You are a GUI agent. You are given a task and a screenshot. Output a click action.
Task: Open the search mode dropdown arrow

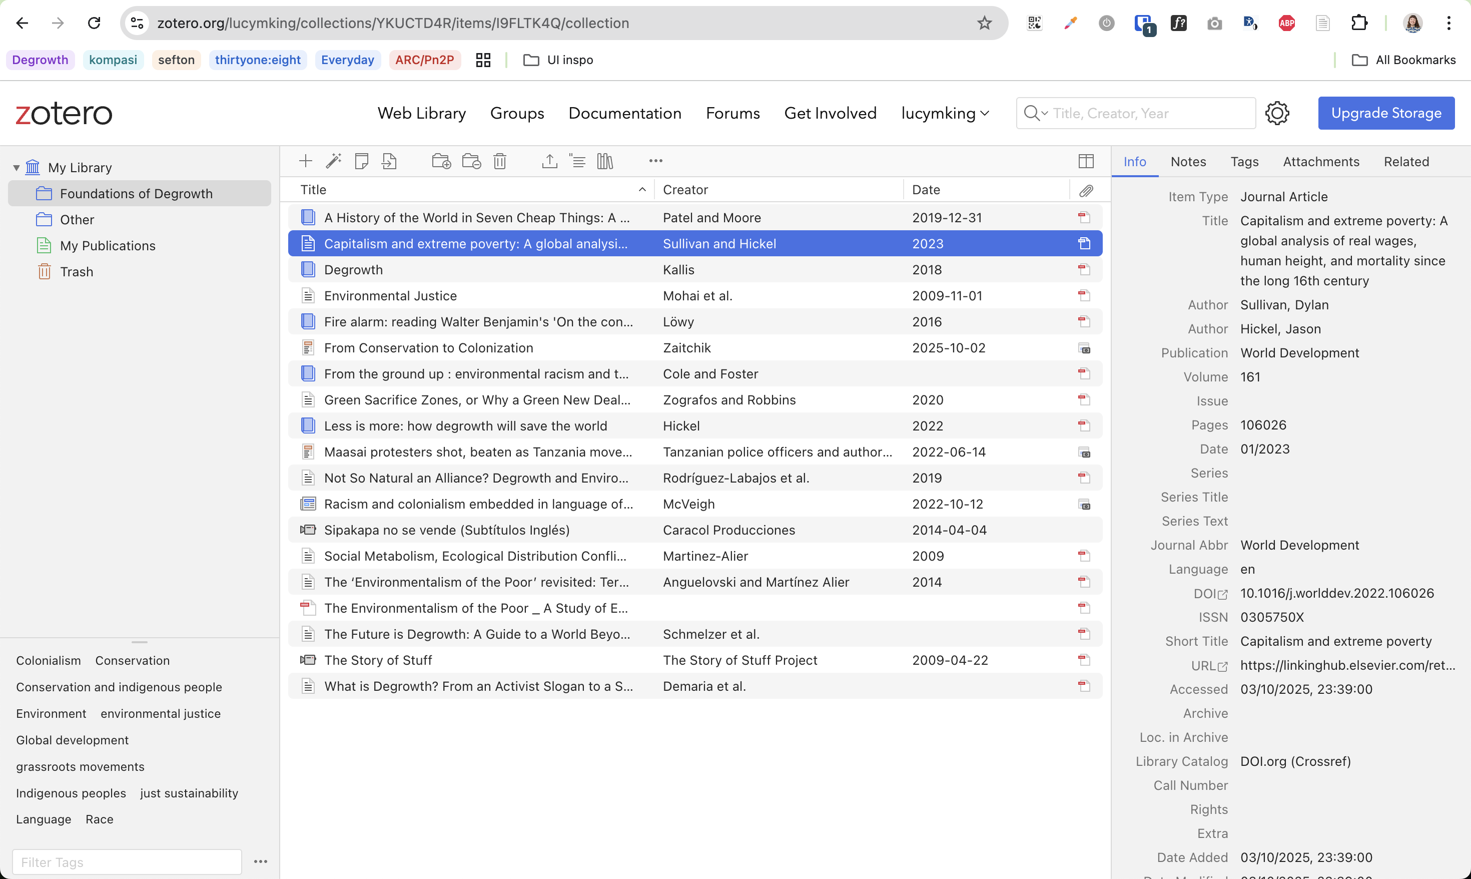1045,113
